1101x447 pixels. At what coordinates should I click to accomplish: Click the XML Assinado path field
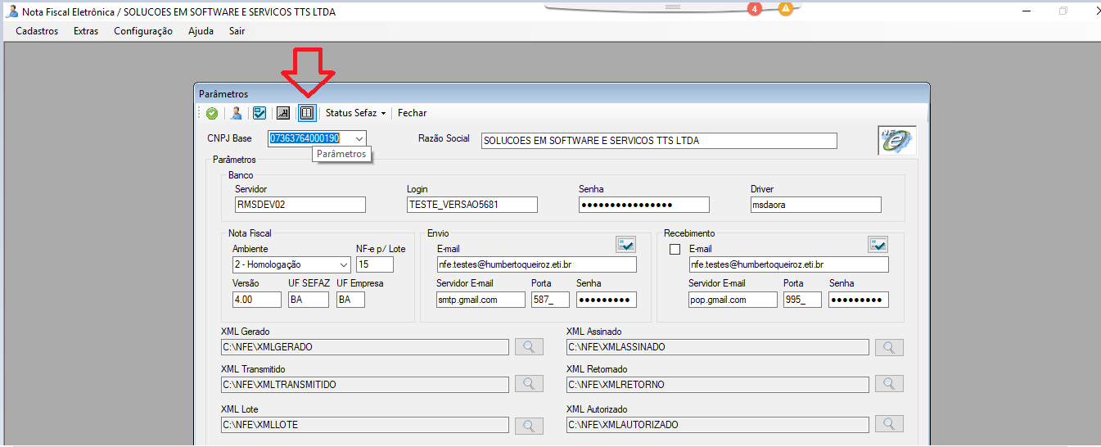pyautogui.click(x=718, y=347)
